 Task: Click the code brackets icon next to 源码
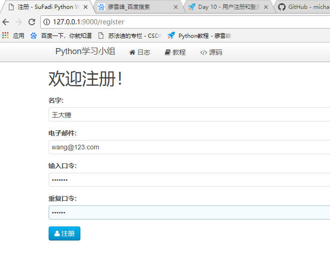point(203,53)
